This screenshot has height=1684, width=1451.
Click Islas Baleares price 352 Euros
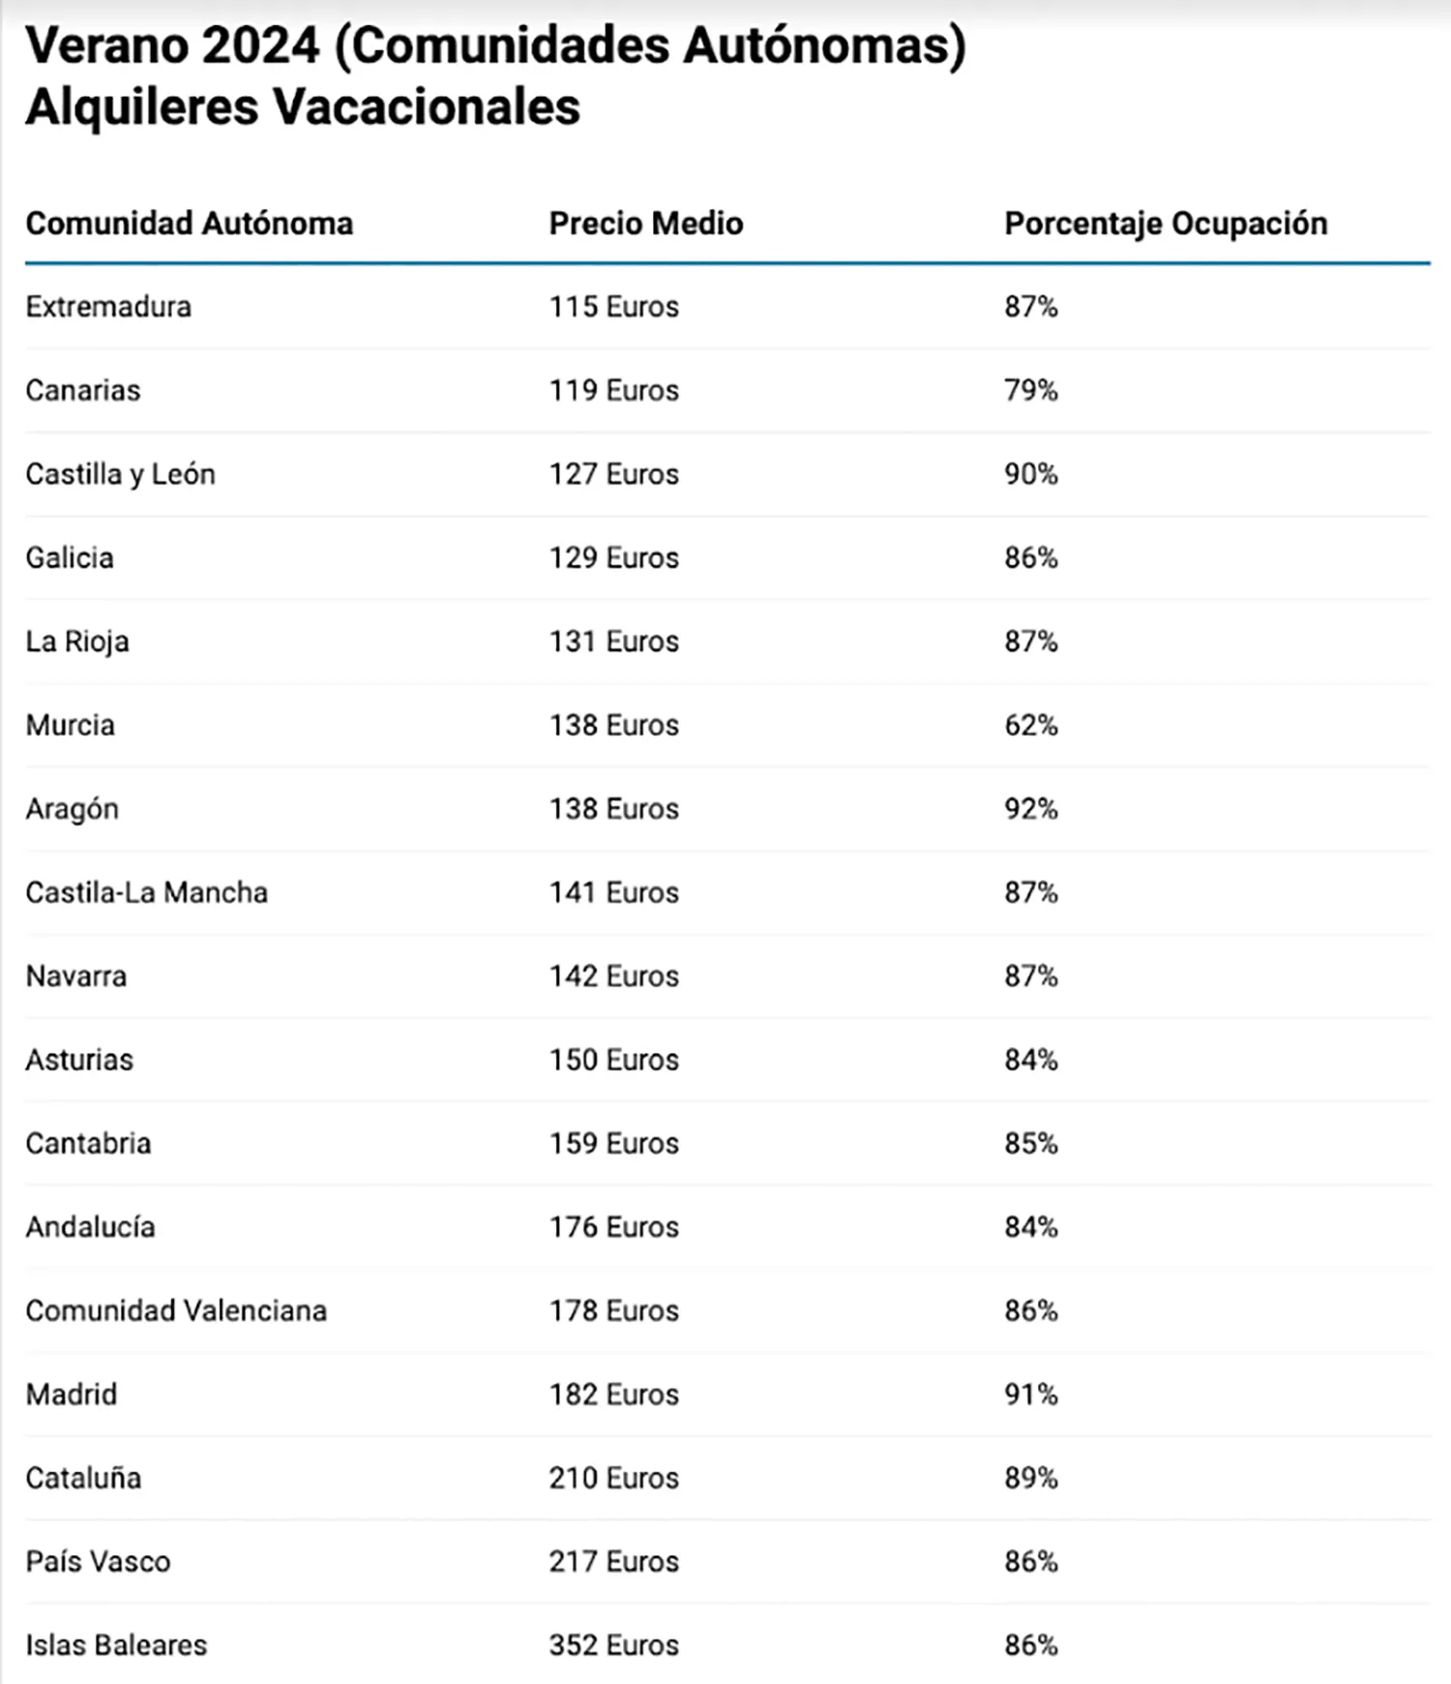click(x=613, y=1645)
